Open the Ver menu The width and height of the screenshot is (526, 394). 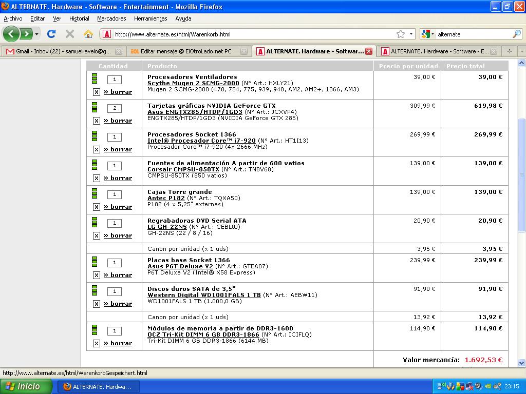57,18
